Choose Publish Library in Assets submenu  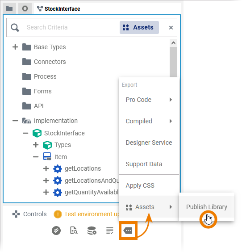pyautogui.click(x=207, y=207)
